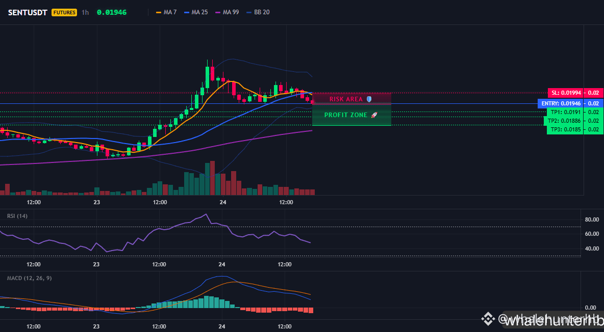The height and width of the screenshot is (332, 604).
Task: Click the SENTUSDT symbol name
Action: [x=28, y=12]
